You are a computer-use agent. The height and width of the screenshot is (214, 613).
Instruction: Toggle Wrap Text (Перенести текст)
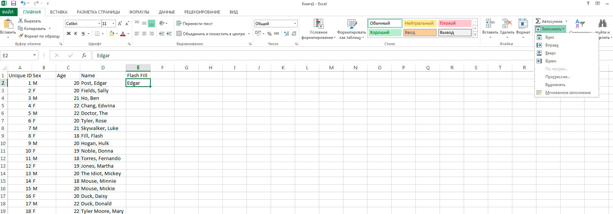click(195, 23)
